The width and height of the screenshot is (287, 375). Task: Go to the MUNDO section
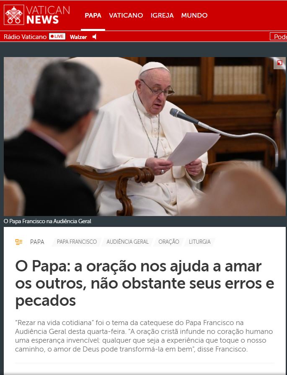pyautogui.click(x=194, y=15)
